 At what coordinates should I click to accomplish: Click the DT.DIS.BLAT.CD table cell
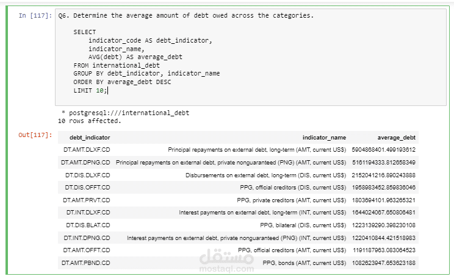click(x=86, y=225)
